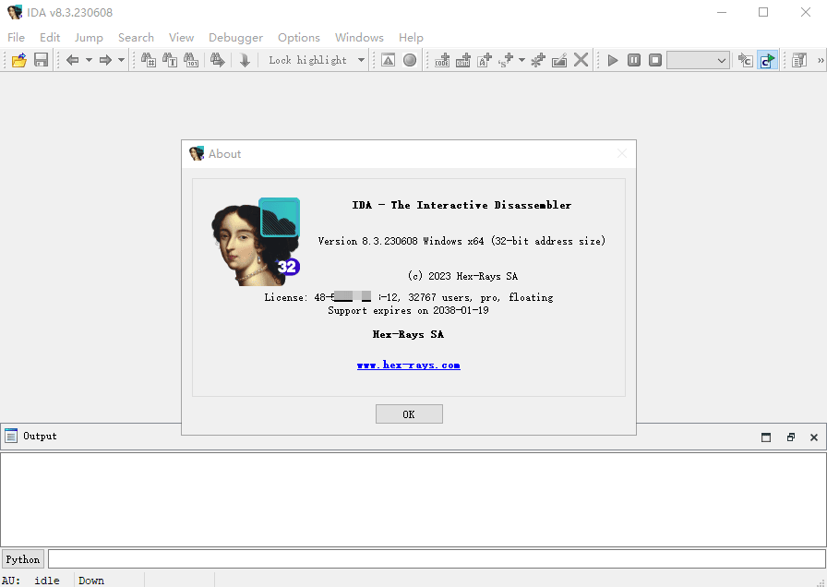Start debugger with the play button
Screen dimensions: 827x587
tap(613, 60)
